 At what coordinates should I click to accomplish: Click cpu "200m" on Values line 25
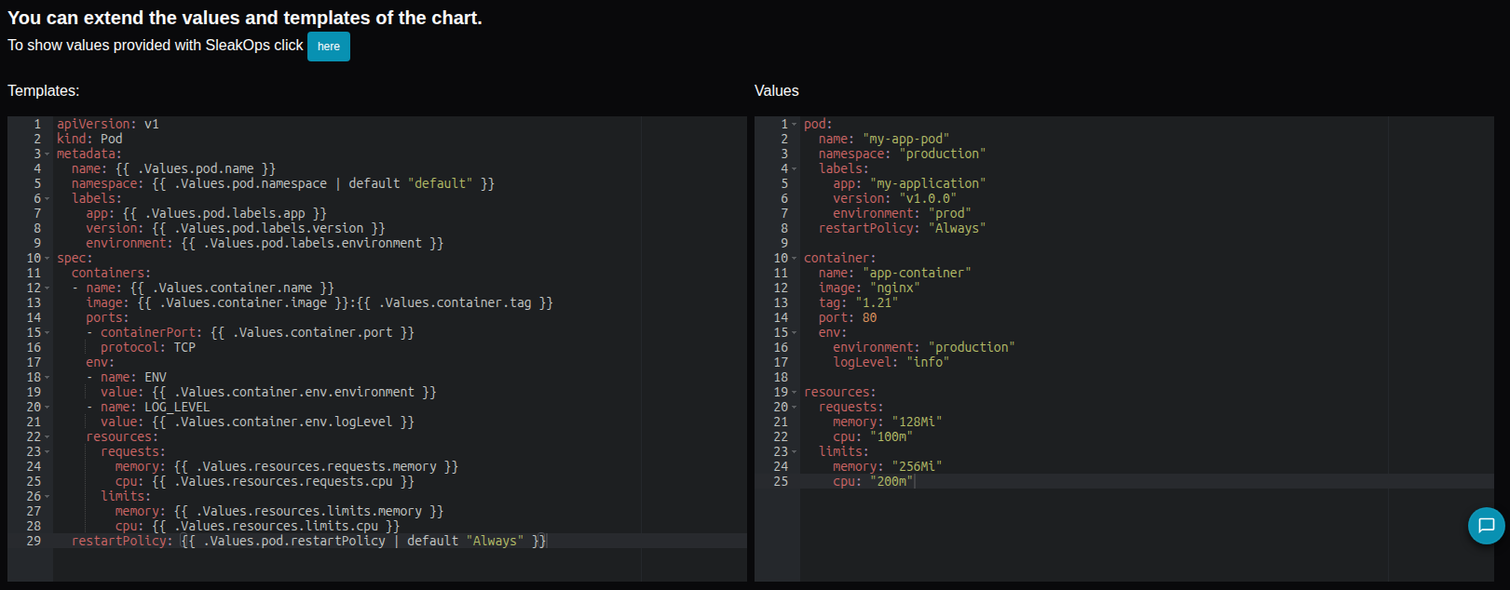(873, 481)
